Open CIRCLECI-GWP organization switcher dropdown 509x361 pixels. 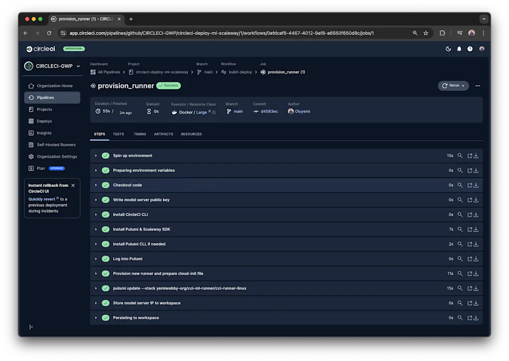pos(52,66)
